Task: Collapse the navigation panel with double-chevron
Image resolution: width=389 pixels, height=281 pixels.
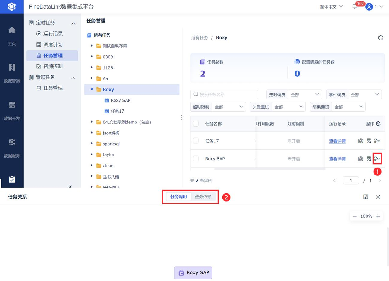Action: click(70, 186)
